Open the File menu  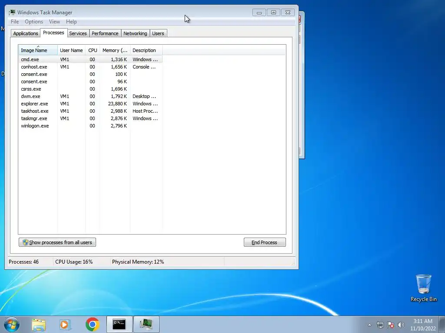(15, 22)
